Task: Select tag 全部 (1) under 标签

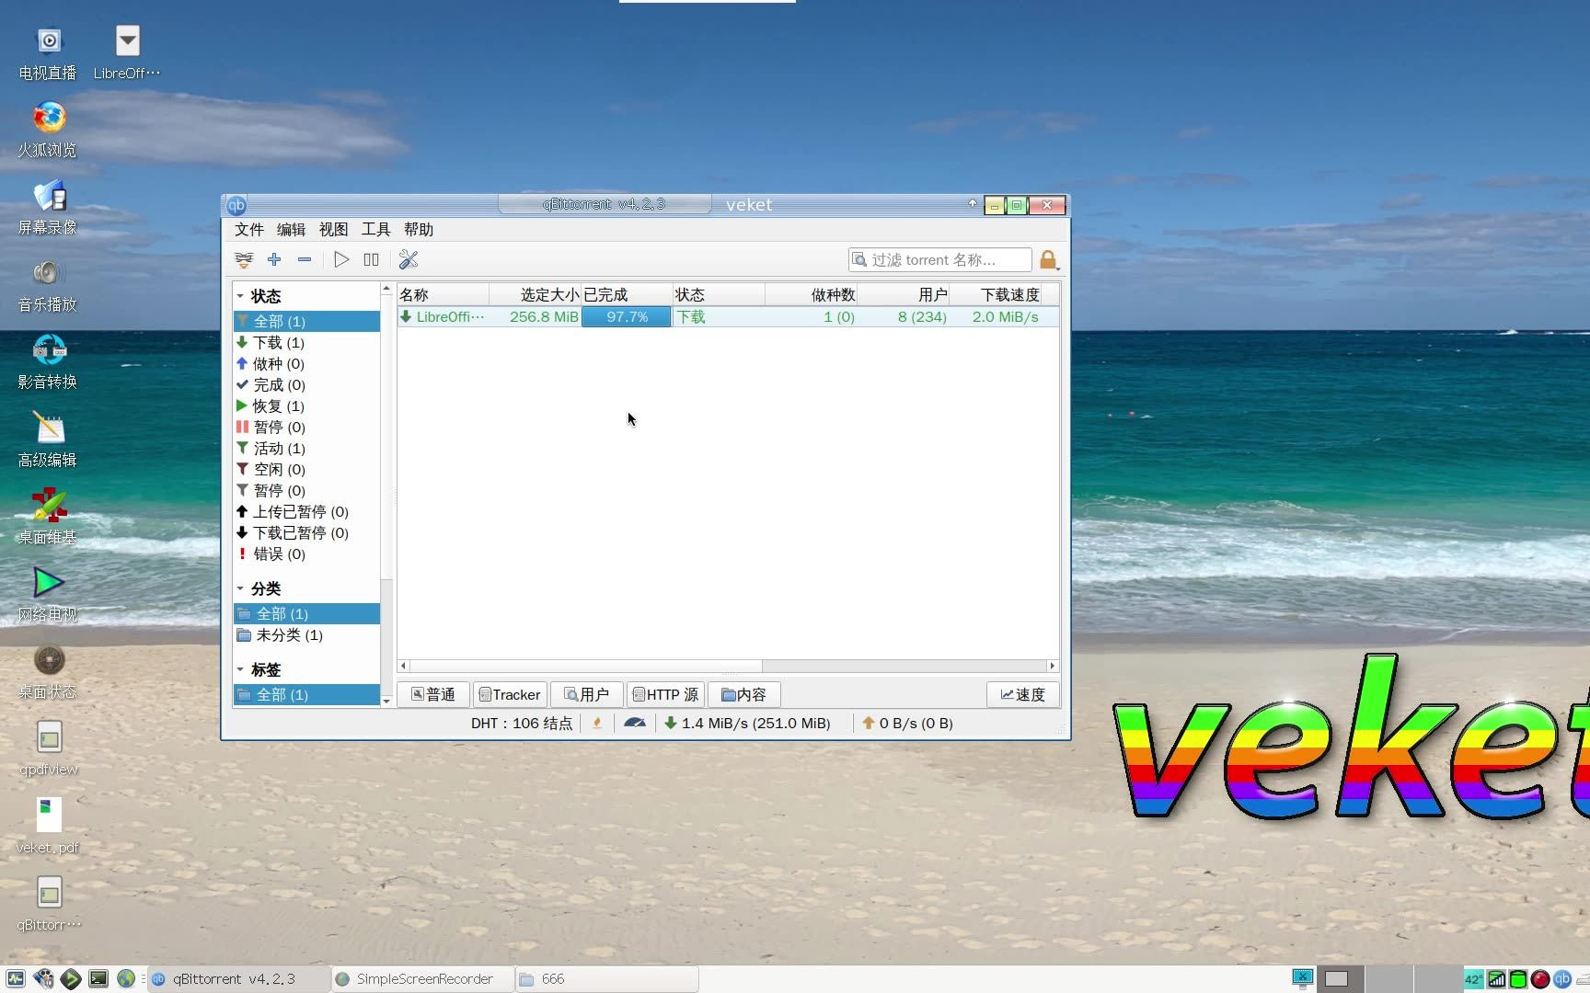Action: pyautogui.click(x=306, y=694)
